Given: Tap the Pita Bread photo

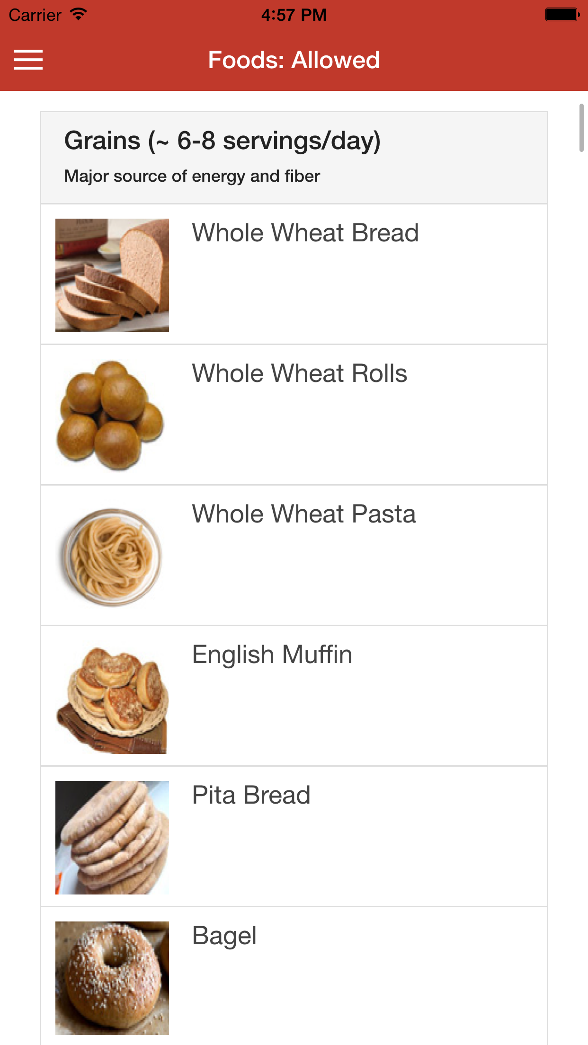Looking at the screenshot, I should point(112,837).
